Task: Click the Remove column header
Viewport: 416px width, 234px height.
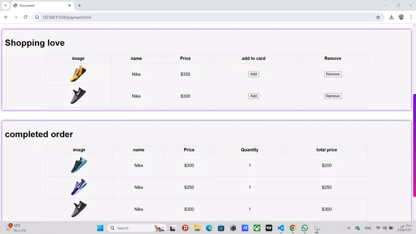Action: point(333,58)
